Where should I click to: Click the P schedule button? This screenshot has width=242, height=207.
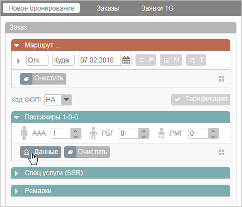click(x=146, y=60)
